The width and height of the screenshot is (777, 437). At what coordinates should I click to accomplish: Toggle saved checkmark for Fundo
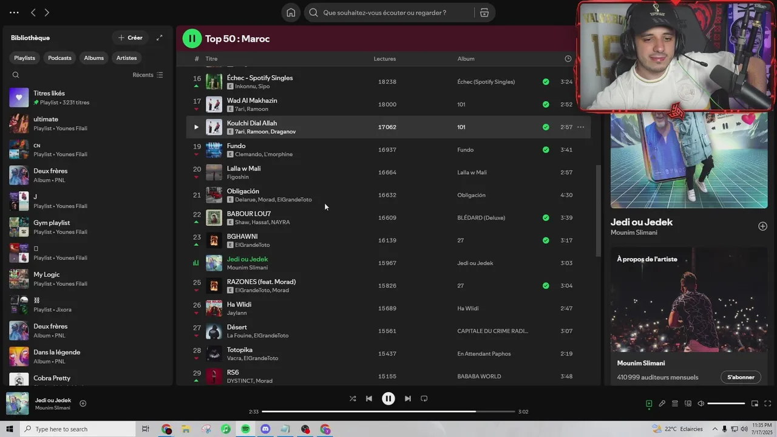(x=546, y=150)
